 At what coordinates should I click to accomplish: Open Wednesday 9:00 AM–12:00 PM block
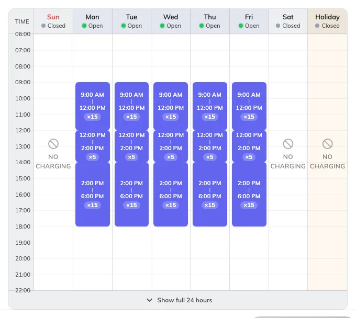[171, 106]
